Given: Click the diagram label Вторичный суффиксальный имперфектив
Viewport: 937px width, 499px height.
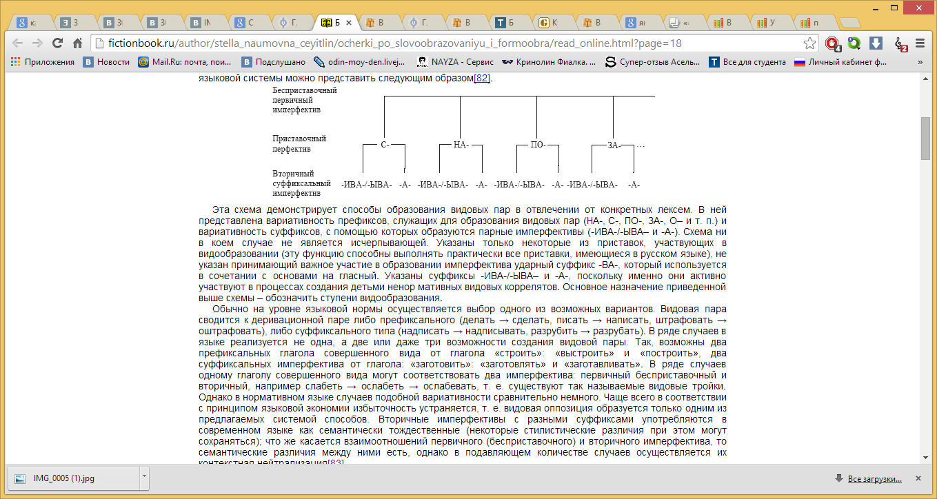Looking at the screenshot, I should click(x=301, y=184).
